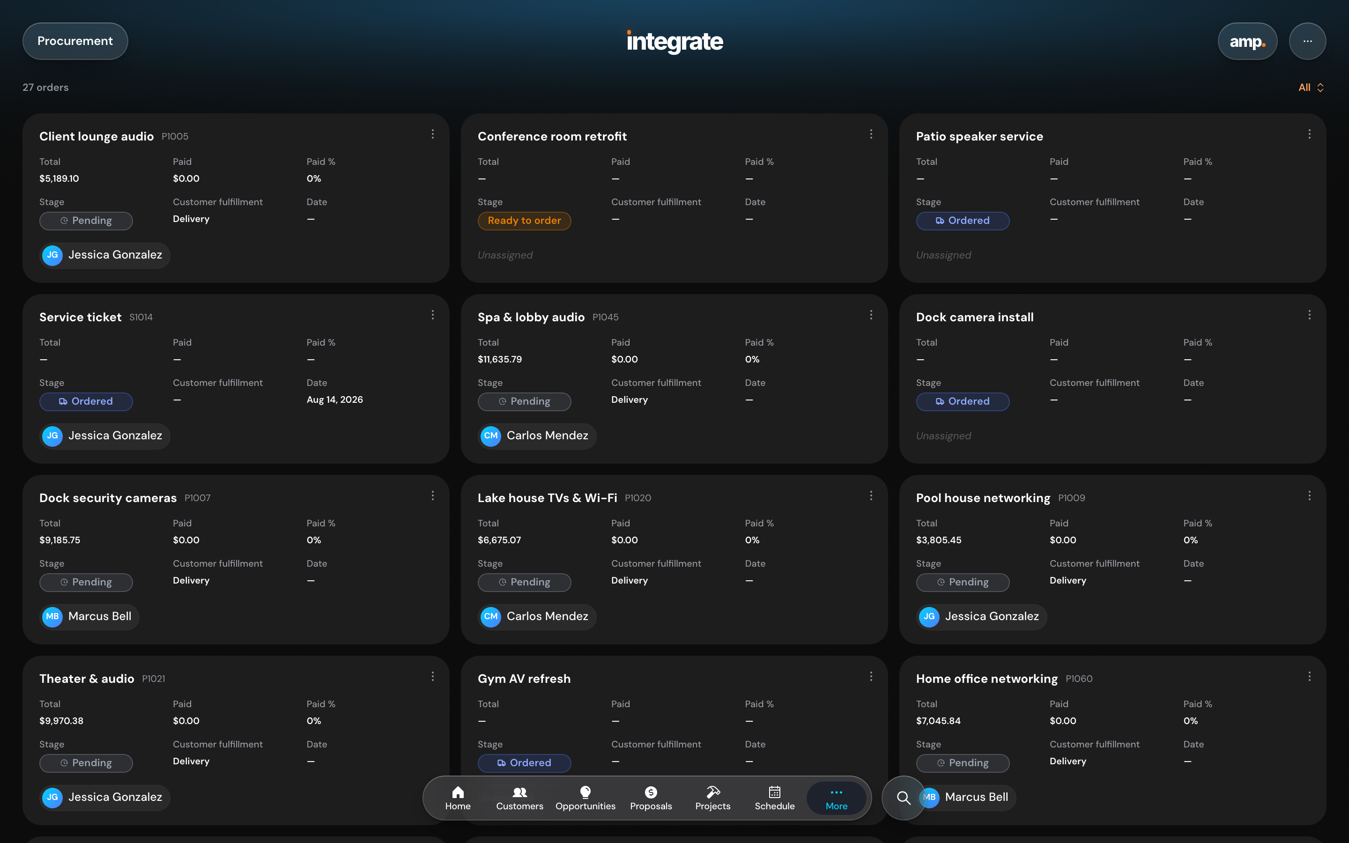The image size is (1349, 843).
Task: Open Patio speaker service card kebab menu
Action: (1310, 134)
